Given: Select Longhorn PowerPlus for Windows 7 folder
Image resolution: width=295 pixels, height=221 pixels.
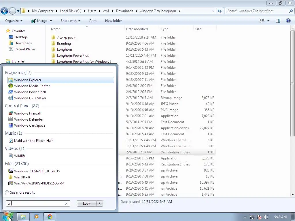Looking at the screenshot, I should 84,62.
